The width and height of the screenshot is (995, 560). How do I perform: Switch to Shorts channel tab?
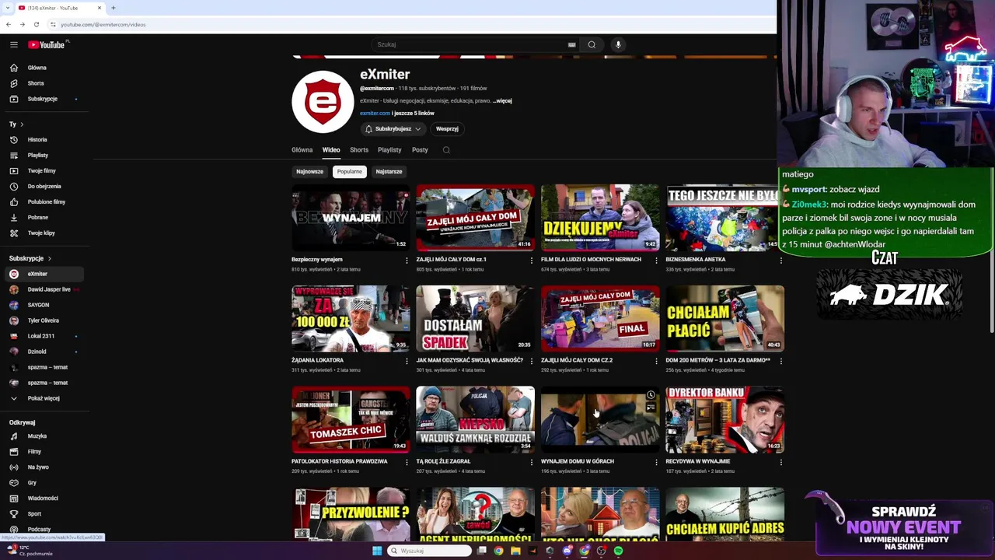pyautogui.click(x=359, y=150)
